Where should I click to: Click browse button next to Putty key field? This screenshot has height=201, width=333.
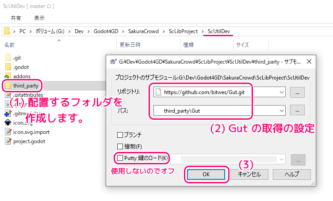(298, 160)
